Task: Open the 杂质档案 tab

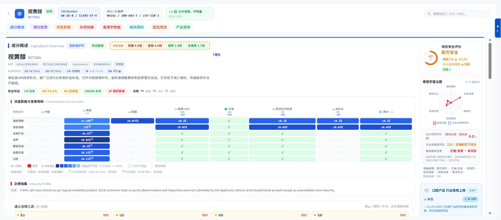Action: pos(87,27)
